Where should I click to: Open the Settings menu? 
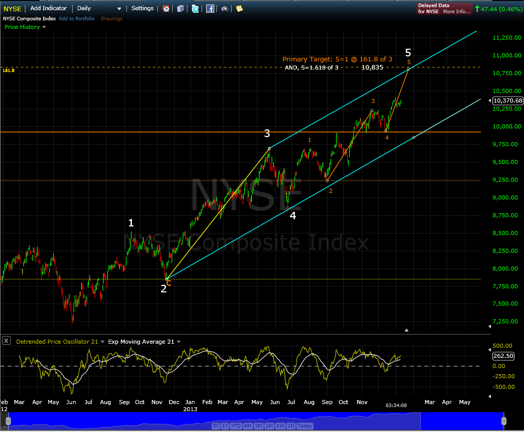pos(142,8)
